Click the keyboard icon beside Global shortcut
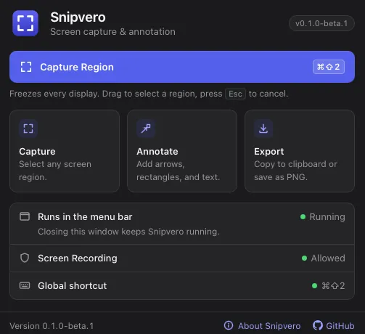 point(25,285)
